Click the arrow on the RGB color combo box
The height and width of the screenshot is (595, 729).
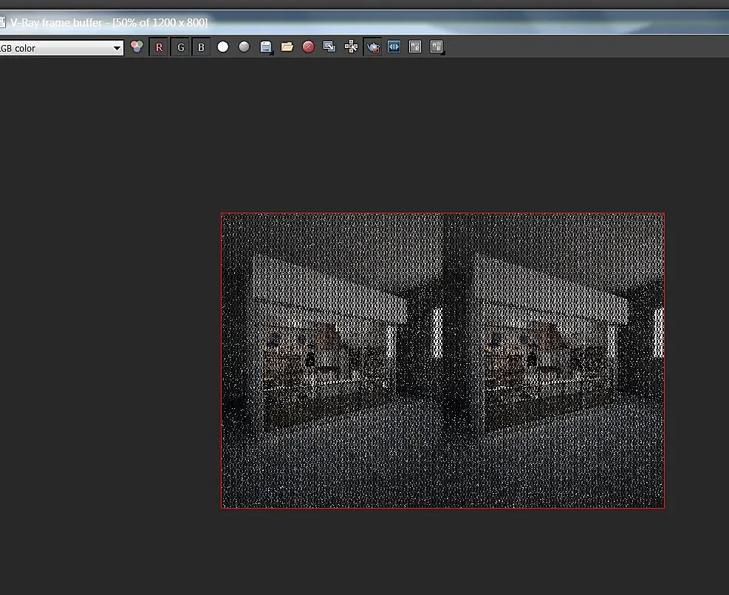click(x=117, y=48)
